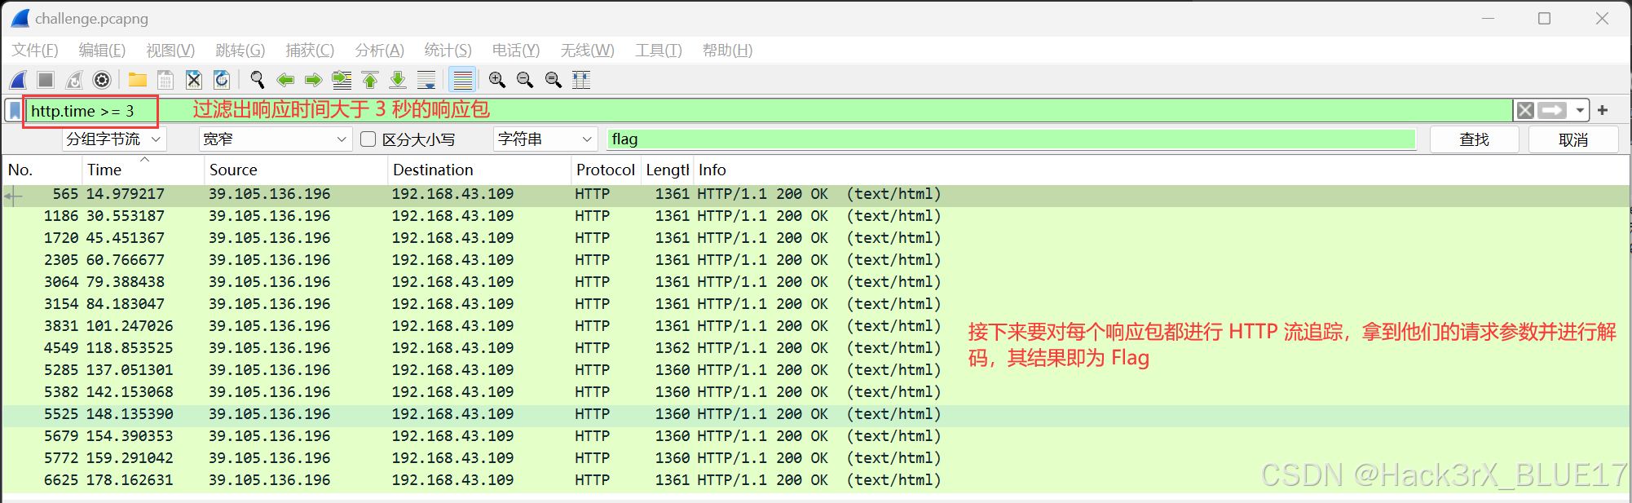
Task: Toggle auto-scroll during live capture icon
Action: [426, 80]
